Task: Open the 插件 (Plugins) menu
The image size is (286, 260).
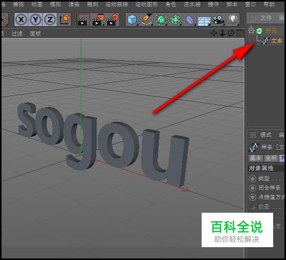Action: [x=213, y=5]
